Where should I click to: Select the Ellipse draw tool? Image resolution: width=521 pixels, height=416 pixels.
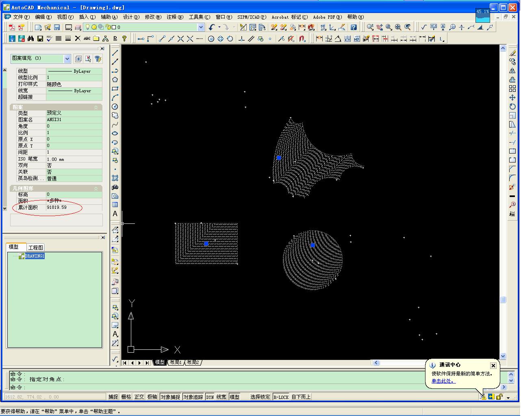point(115,133)
